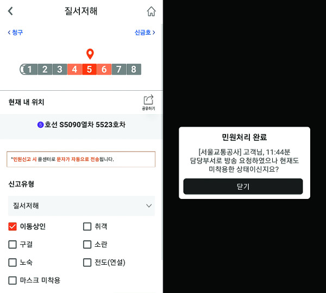Close the dialog with 닫기 button

tap(243, 186)
